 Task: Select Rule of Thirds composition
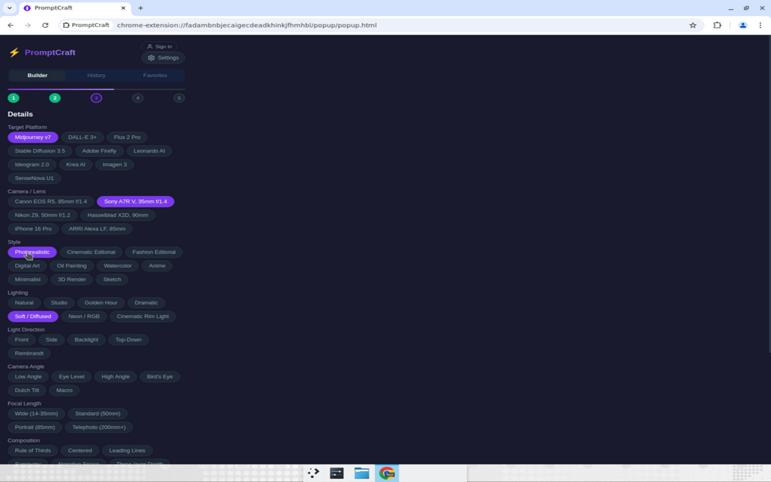(x=33, y=451)
